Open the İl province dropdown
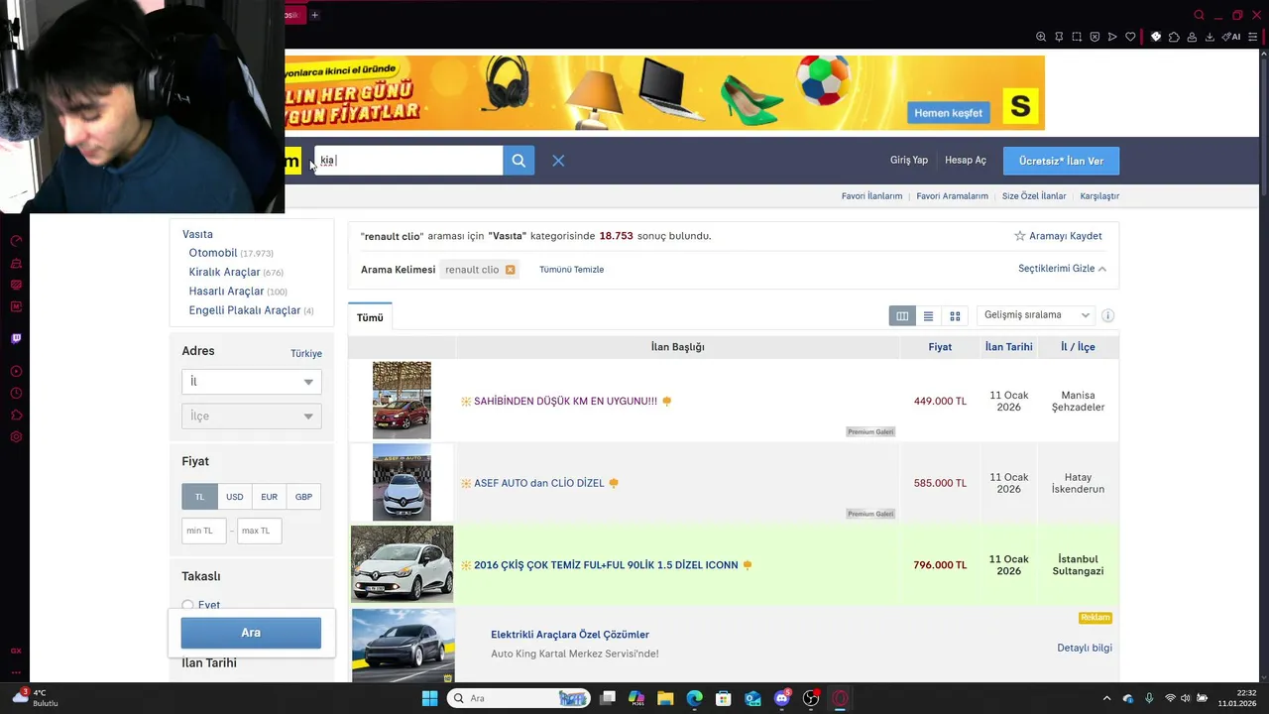The image size is (1269, 714). pos(252,382)
